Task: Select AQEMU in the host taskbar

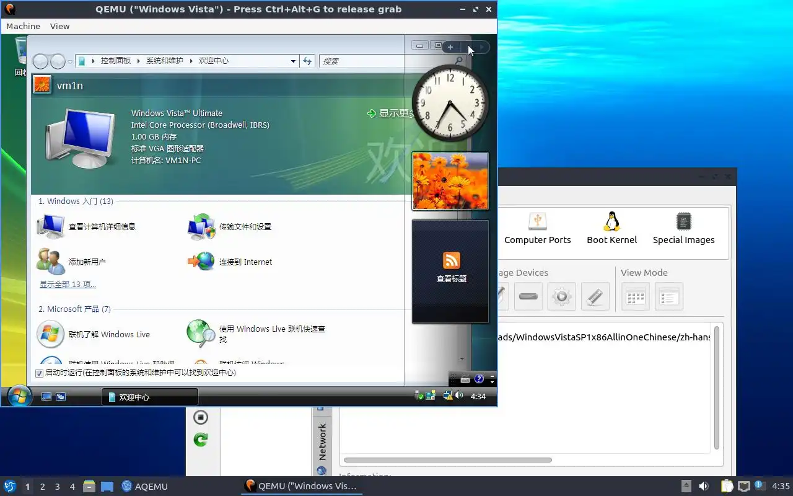Action: [x=145, y=486]
